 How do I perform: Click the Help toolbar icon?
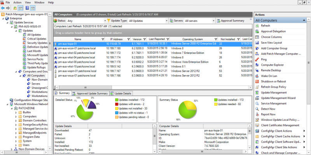27,8
